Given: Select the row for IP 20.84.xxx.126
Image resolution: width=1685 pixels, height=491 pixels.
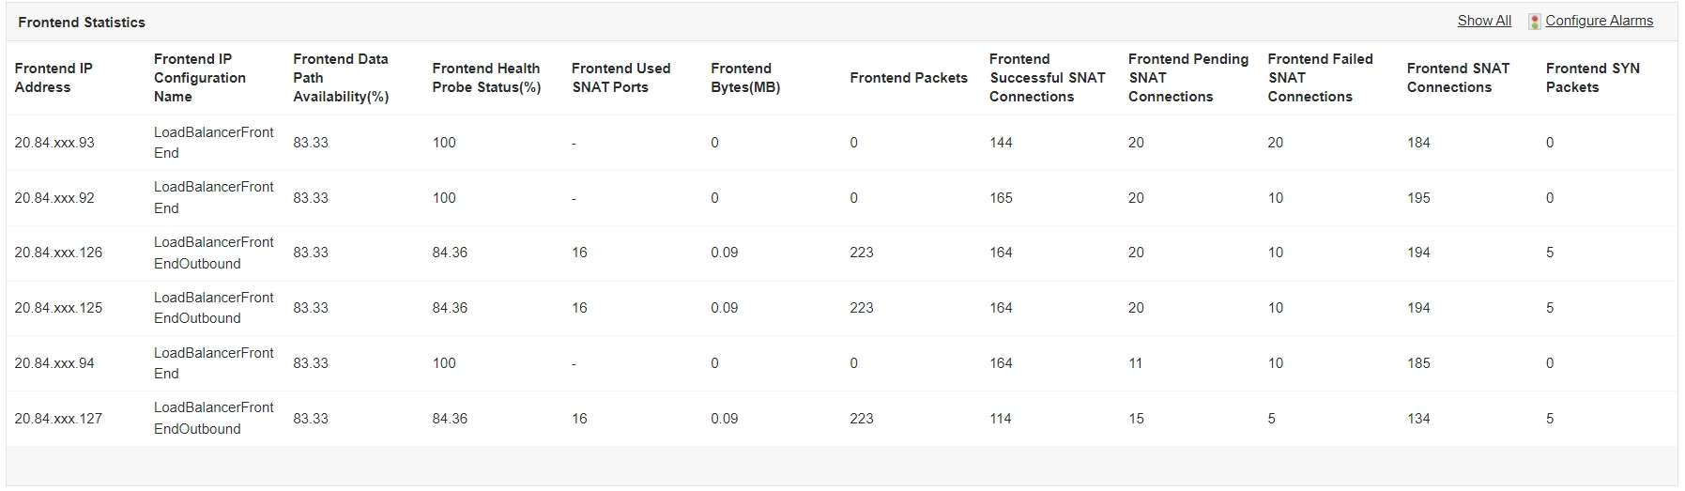Looking at the screenshot, I should click(x=58, y=253).
